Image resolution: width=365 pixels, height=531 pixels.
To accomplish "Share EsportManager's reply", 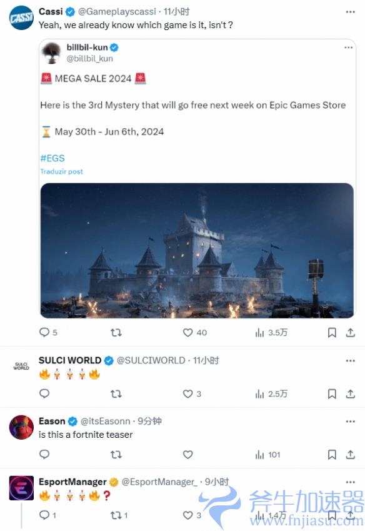I will [350, 516].
